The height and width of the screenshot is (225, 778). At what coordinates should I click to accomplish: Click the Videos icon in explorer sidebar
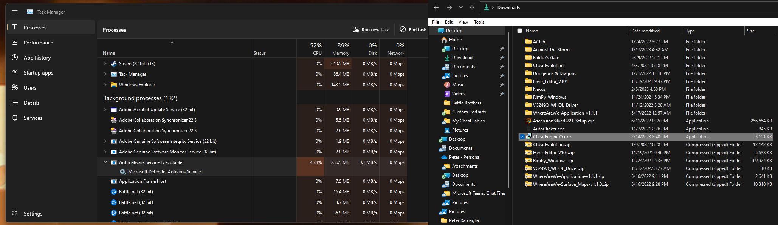(x=447, y=94)
